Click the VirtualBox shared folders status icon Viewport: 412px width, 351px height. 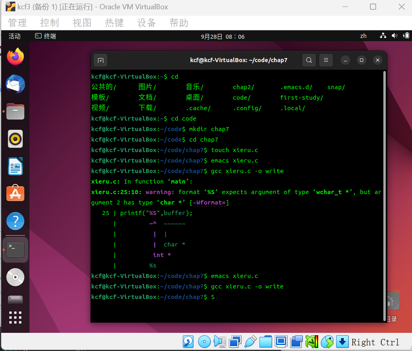[x=266, y=342]
